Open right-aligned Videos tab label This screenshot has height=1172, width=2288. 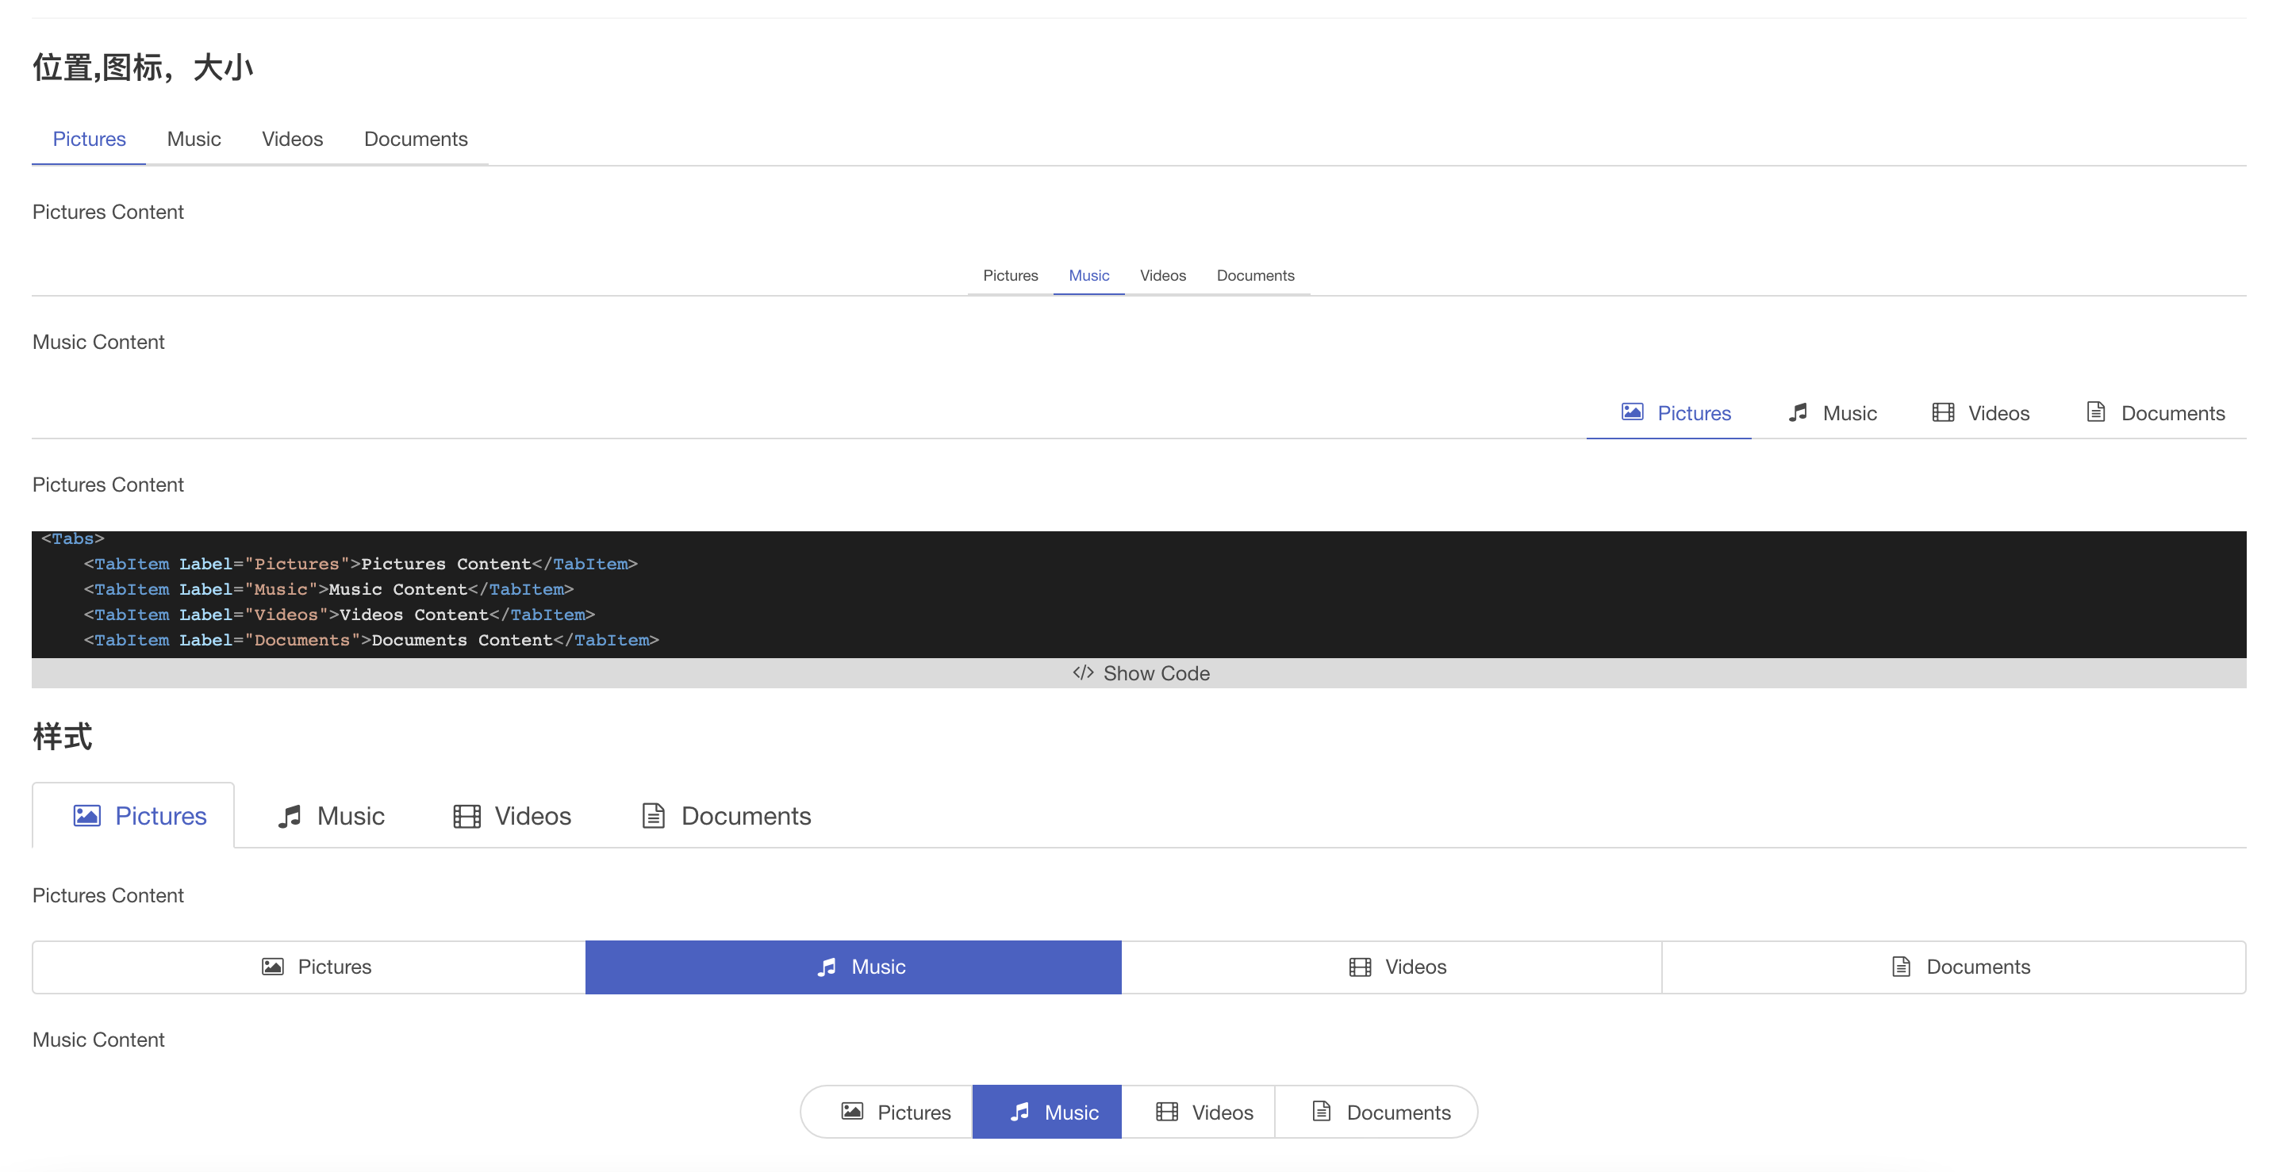point(1998,413)
